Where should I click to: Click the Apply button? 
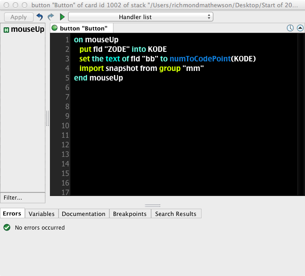click(19, 17)
